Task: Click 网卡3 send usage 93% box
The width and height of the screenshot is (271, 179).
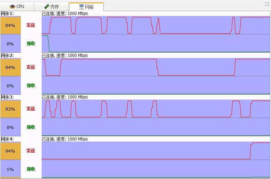Action: click(x=10, y=109)
